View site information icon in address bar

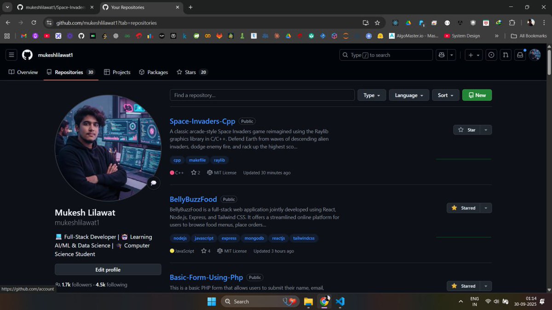(50, 23)
